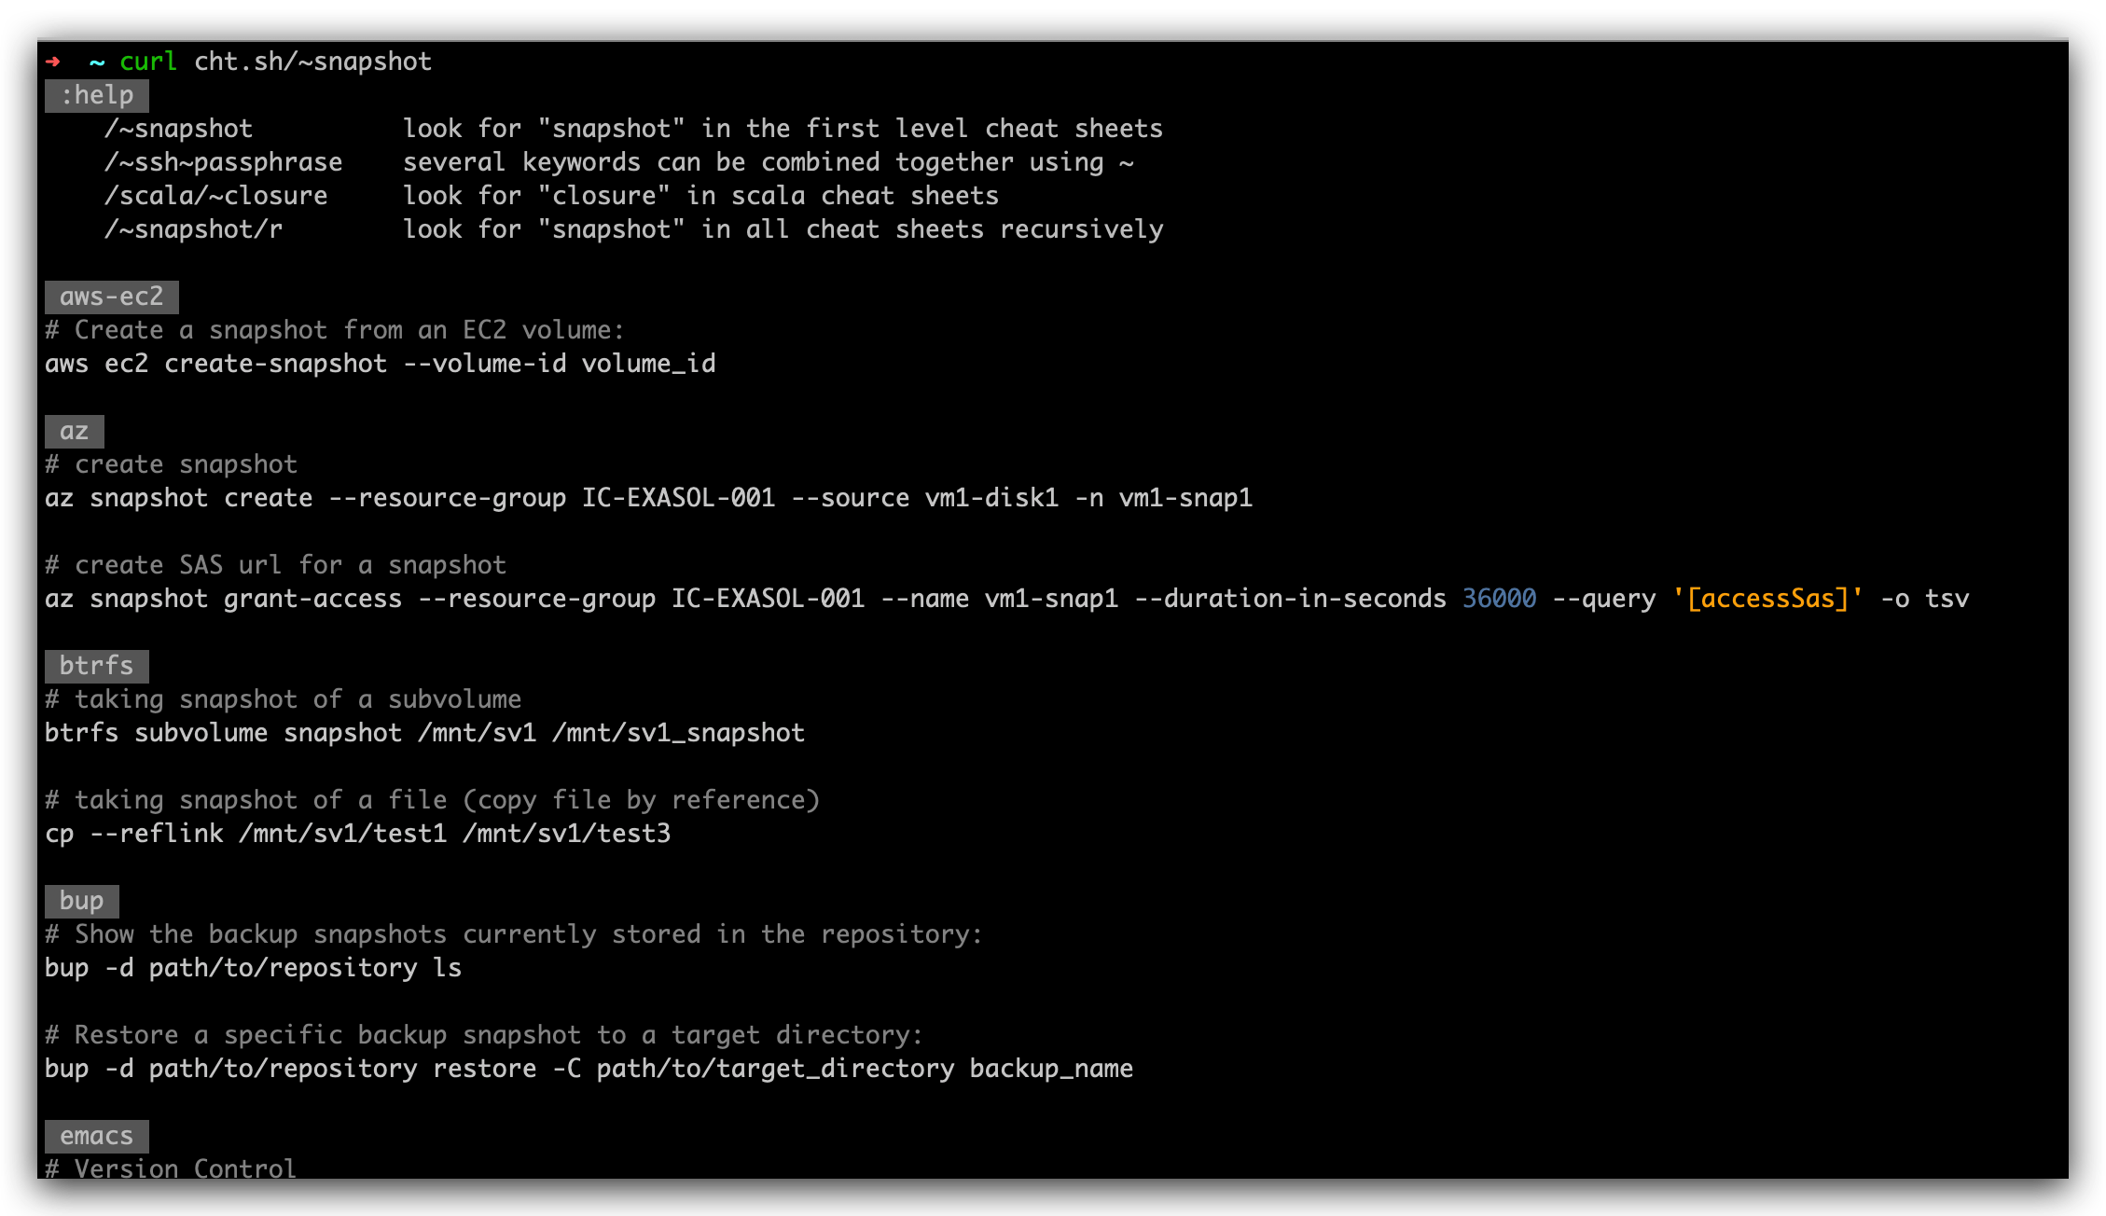
Task: Click the 'bup ... restore -C' command line
Action: [589, 1069]
